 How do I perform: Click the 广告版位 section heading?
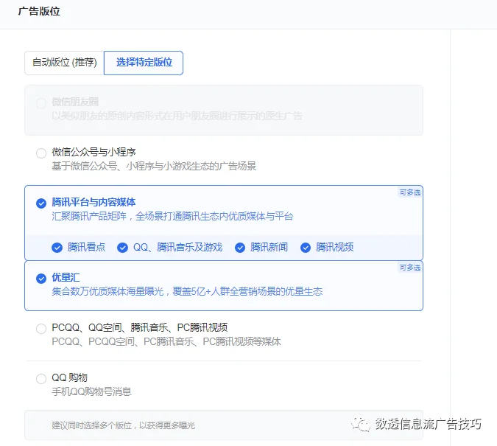[39, 12]
